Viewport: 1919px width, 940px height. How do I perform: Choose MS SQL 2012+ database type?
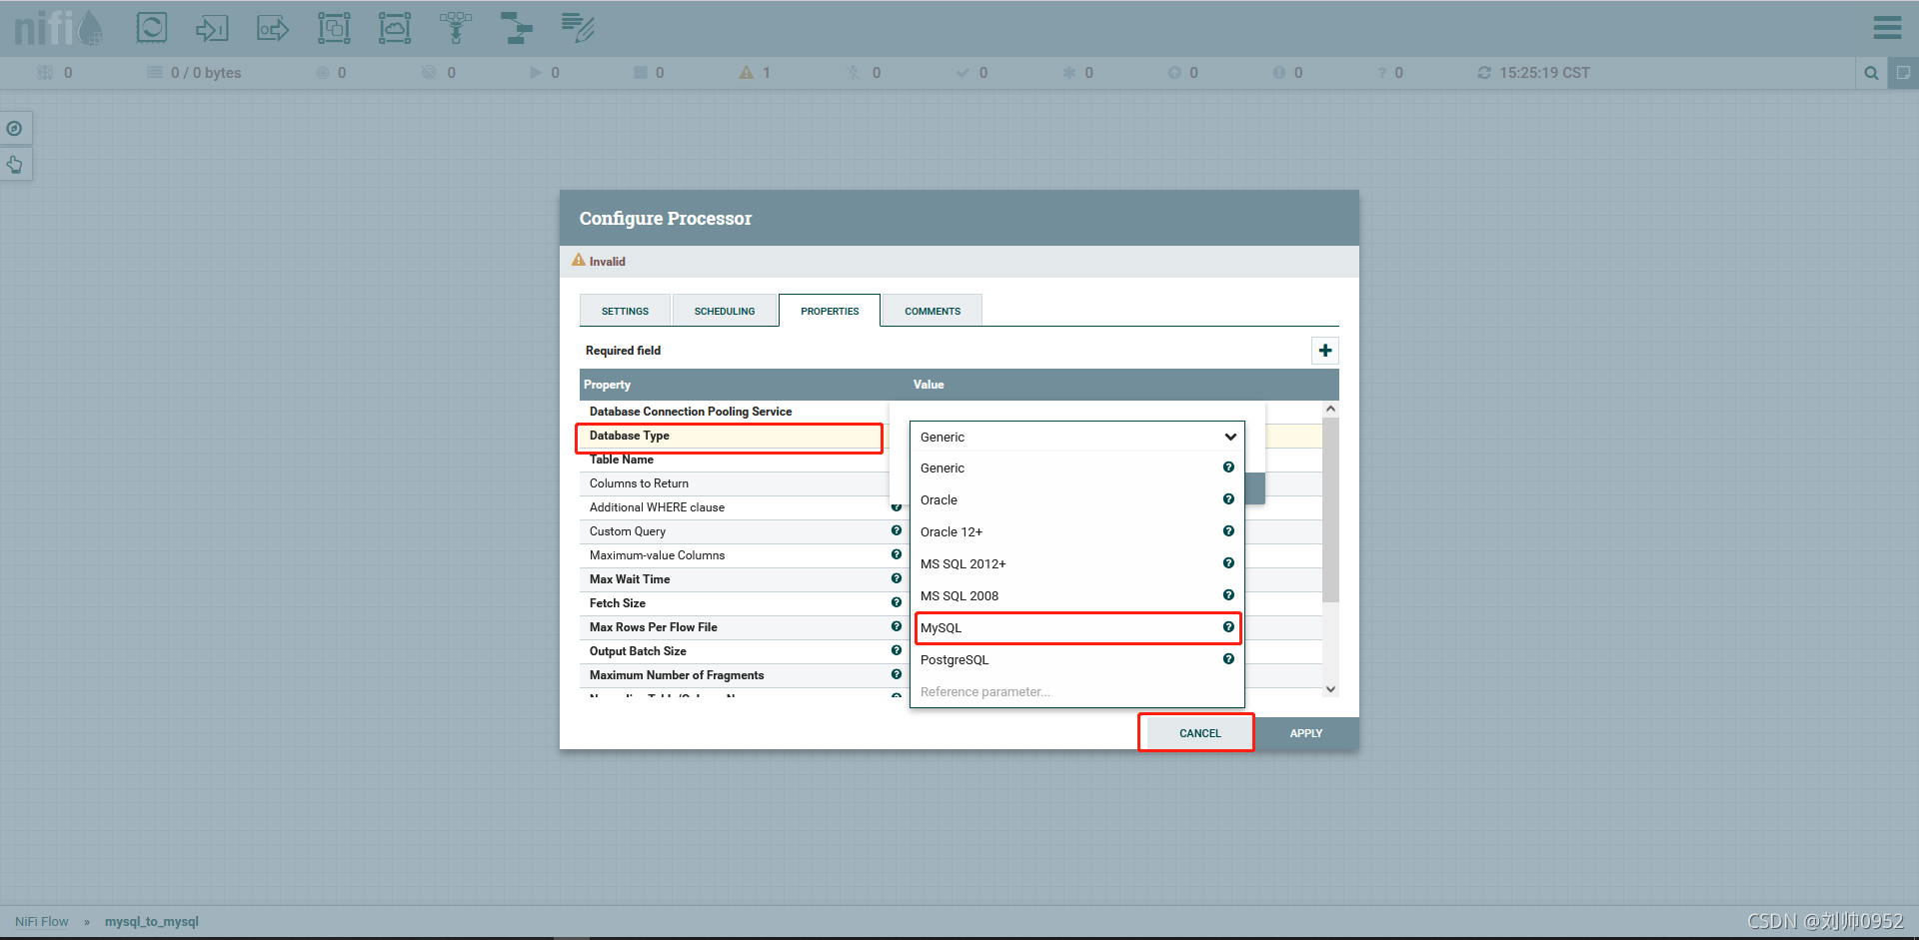(x=1077, y=563)
